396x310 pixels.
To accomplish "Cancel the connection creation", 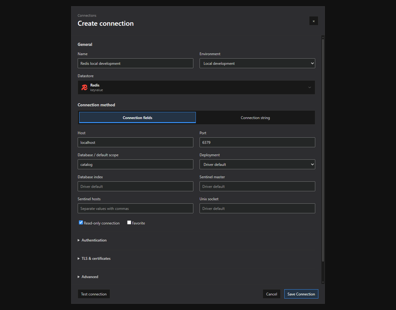I will (x=272, y=294).
